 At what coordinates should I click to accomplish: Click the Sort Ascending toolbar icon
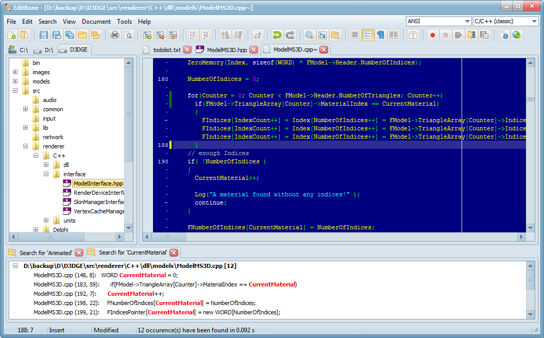pos(225,35)
